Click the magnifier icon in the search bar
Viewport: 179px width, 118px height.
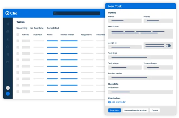click(x=55, y=13)
